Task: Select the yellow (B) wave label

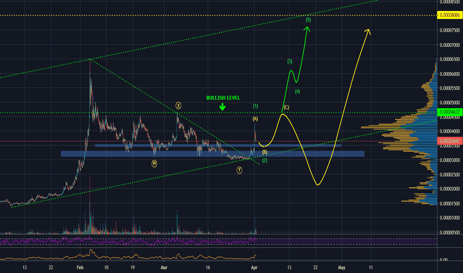Action: pyautogui.click(x=265, y=152)
